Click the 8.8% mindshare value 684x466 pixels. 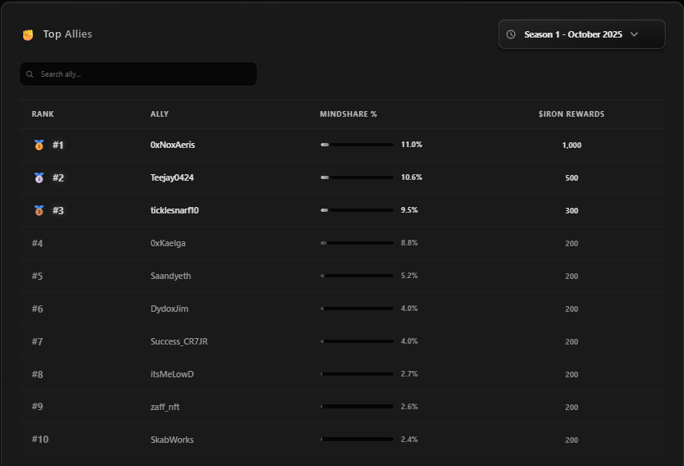point(409,242)
